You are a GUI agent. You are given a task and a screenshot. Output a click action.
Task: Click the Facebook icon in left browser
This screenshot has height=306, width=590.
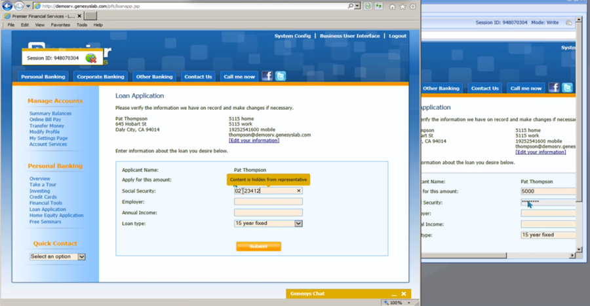click(267, 76)
